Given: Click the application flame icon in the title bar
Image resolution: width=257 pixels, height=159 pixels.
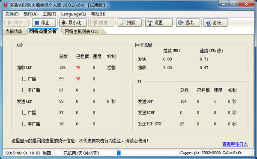Looking at the screenshot, I should tap(6, 5).
